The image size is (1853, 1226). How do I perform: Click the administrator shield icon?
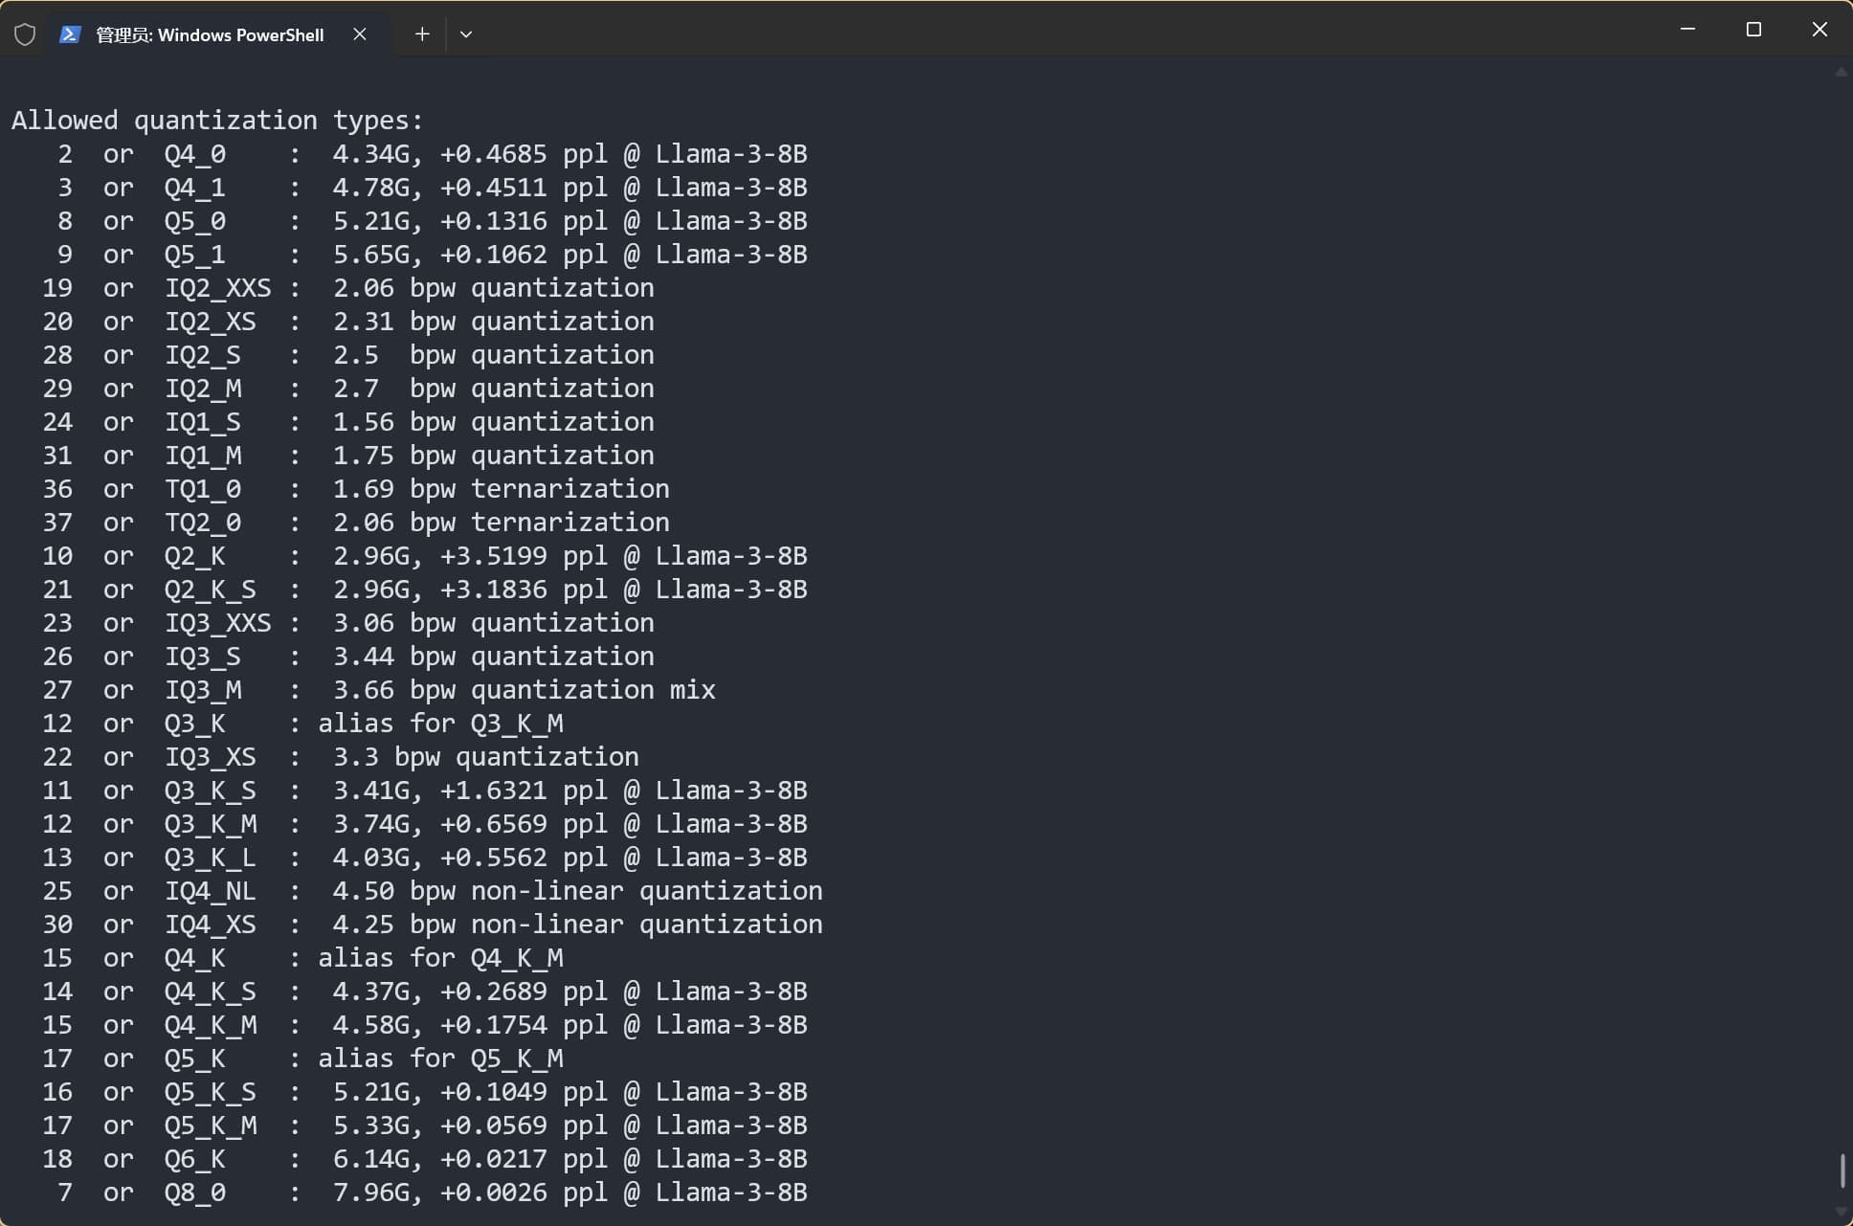coord(25,34)
